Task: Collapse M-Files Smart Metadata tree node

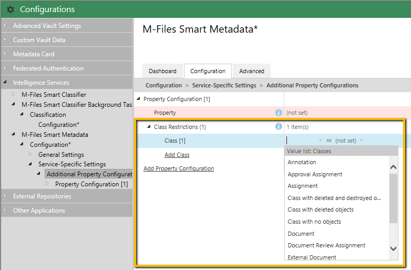Action: coord(13,134)
